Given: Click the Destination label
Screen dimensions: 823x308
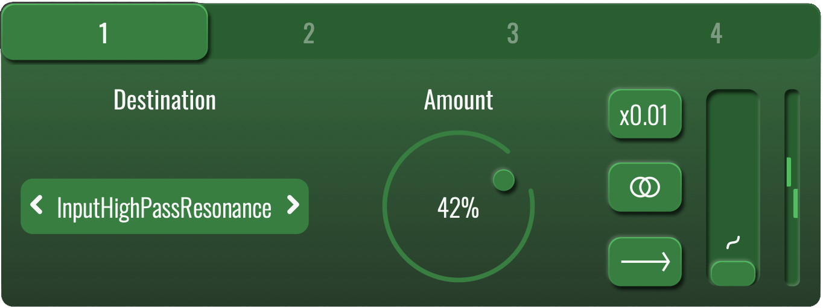Looking at the screenshot, I should point(165,100).
